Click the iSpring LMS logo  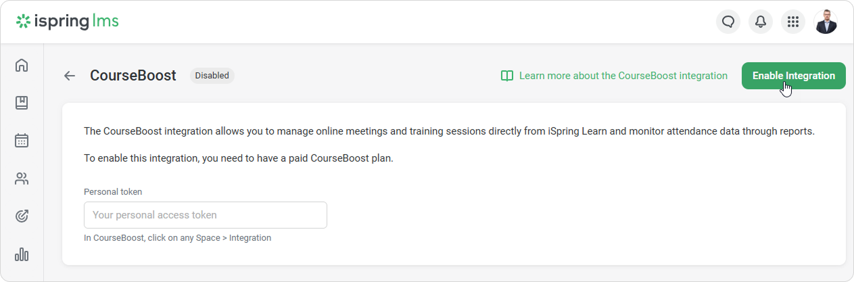[68, 22]
